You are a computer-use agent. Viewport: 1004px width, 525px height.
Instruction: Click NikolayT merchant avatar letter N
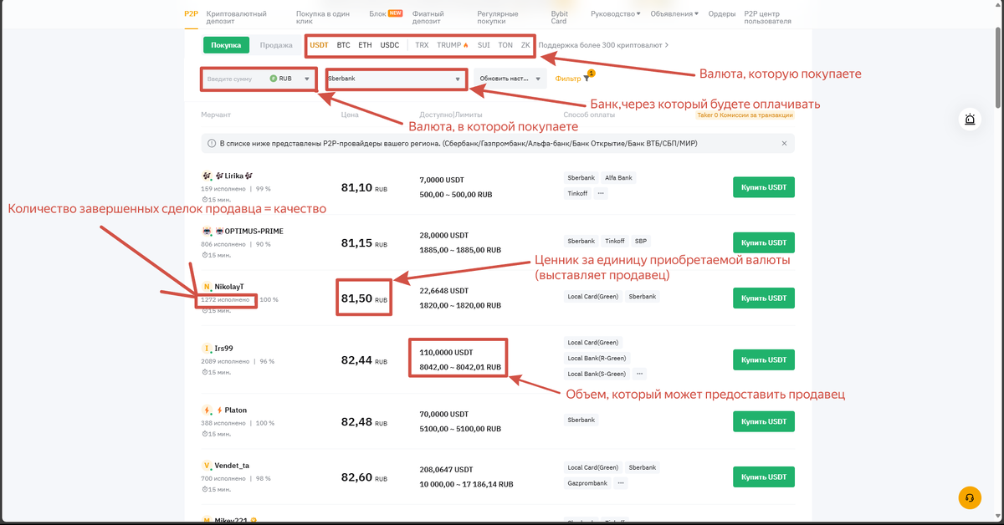point(207,287)
